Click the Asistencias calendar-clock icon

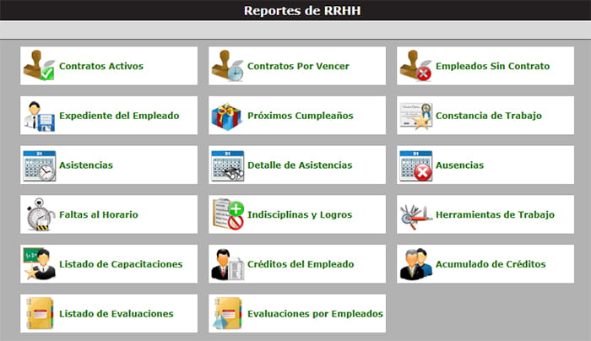pyautogui.click(x=39, y=165)
